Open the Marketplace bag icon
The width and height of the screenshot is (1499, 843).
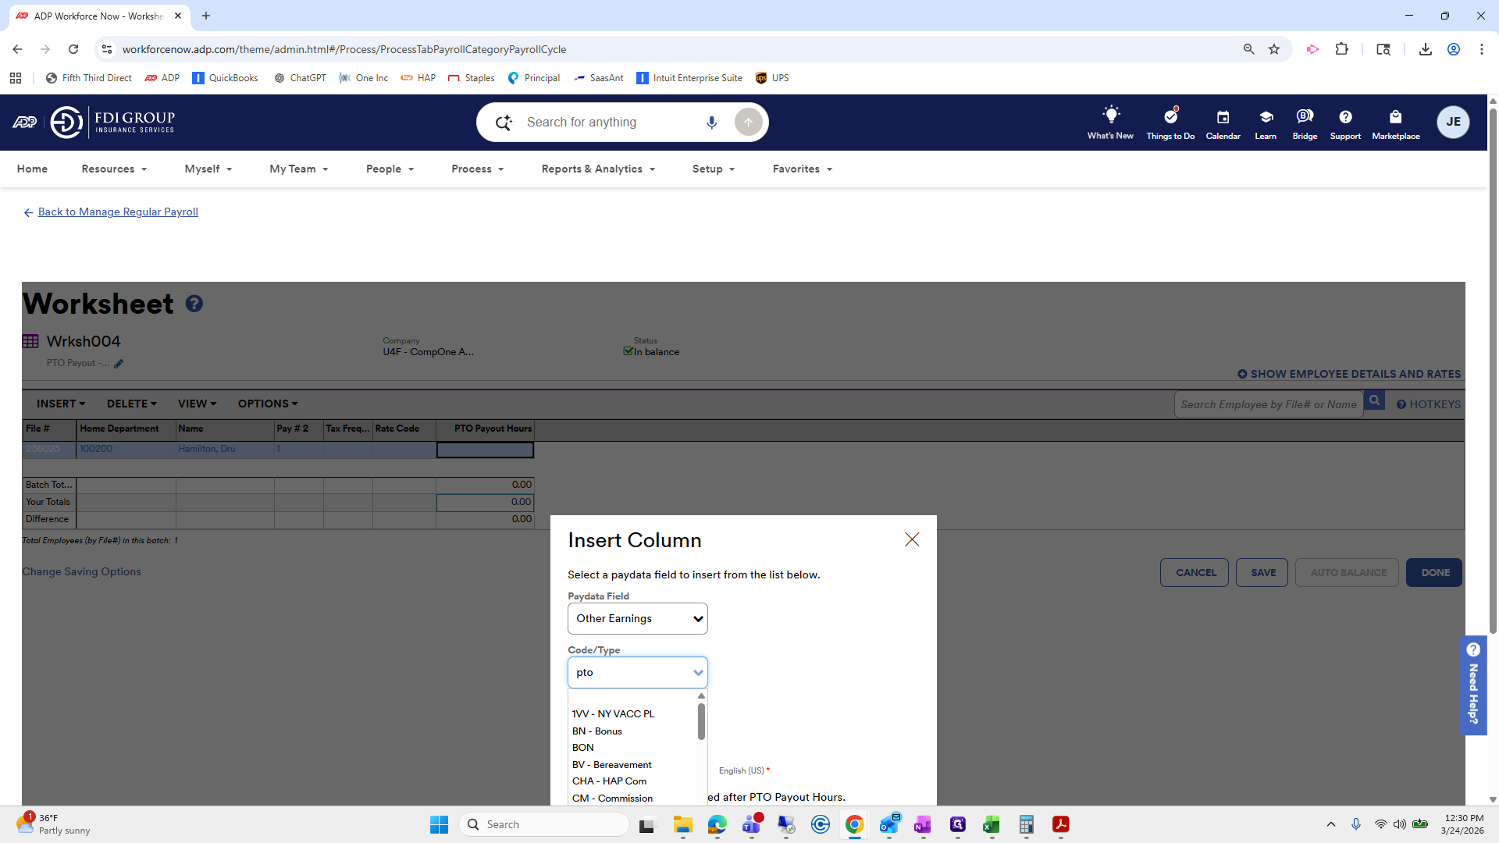(1395, 117)
